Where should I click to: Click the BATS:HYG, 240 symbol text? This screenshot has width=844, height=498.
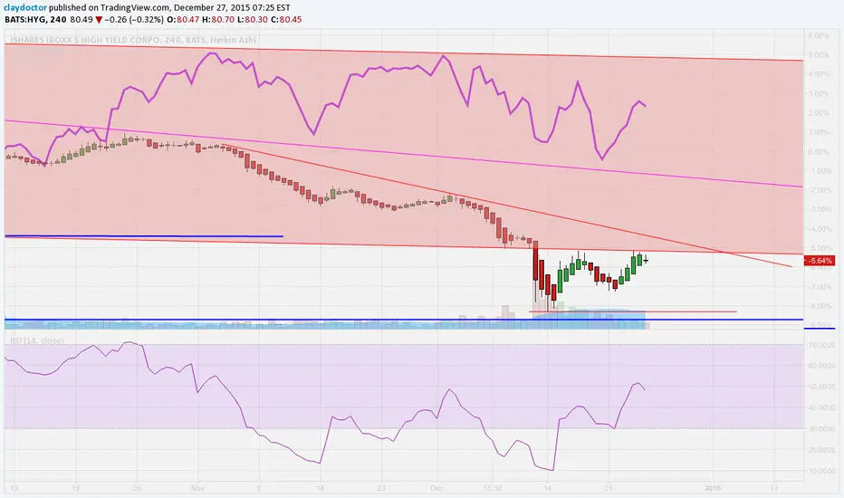pos(35,19)
